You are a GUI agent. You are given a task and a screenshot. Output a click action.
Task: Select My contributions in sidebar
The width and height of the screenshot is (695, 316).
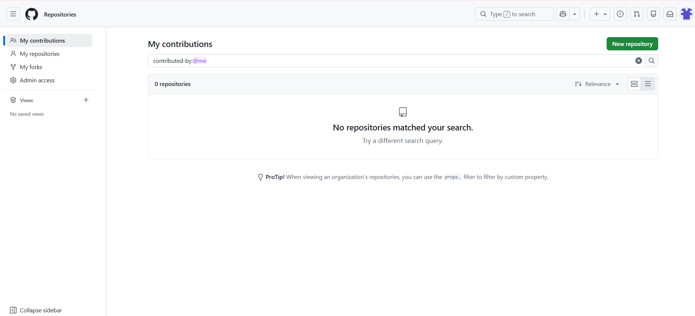(49, 40)
